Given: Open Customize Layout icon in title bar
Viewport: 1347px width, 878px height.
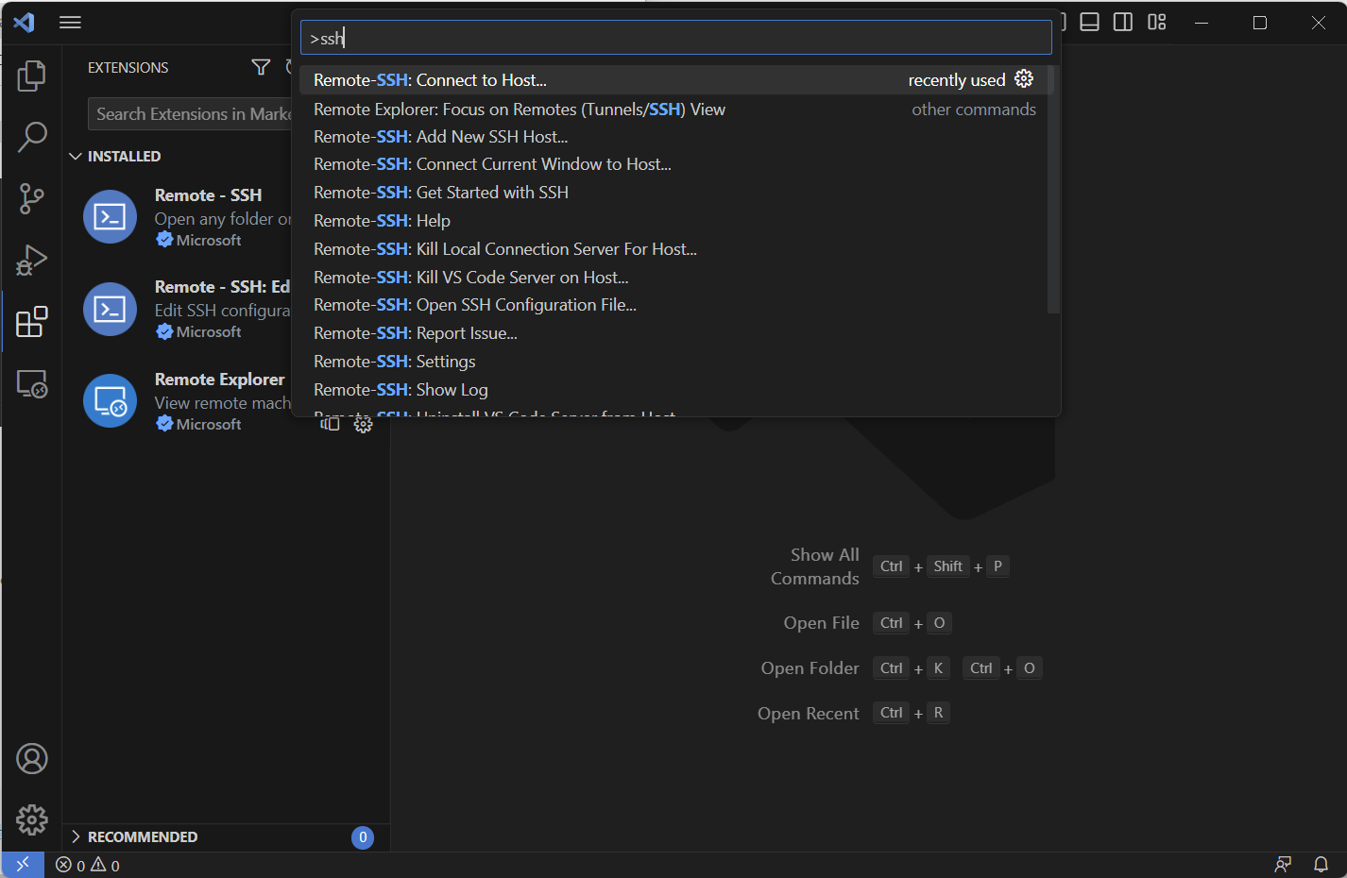Looking at the screenshot, I should tap(1157, 23).
